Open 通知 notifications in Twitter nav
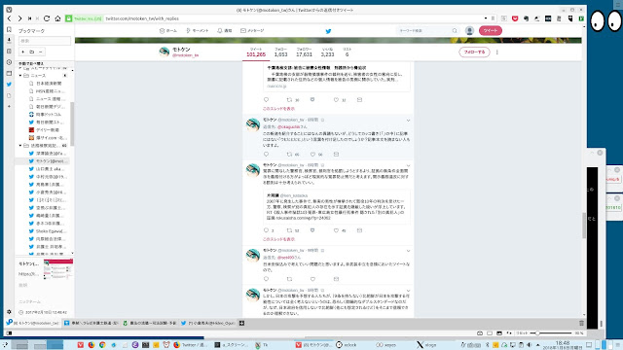This screenshot has width=623, height=350. 225,30
